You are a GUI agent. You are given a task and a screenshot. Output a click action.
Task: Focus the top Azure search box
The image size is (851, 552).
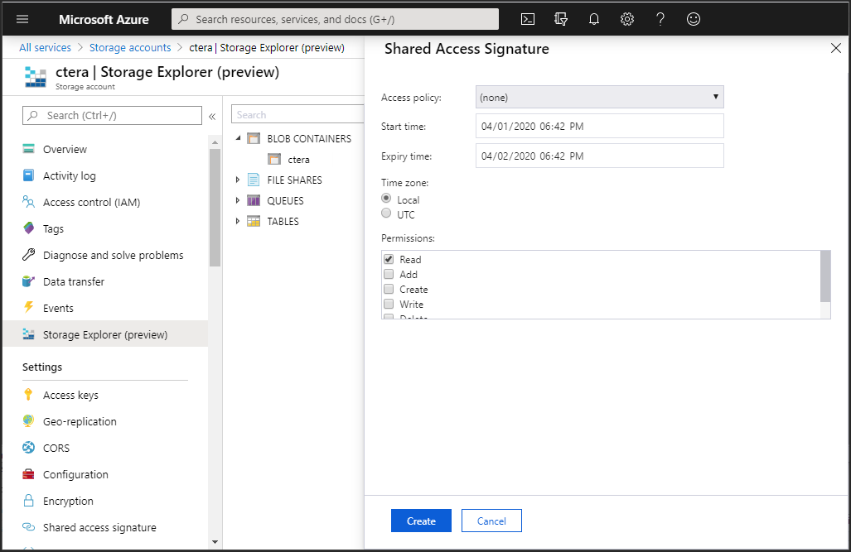click(x=335, y=20)
